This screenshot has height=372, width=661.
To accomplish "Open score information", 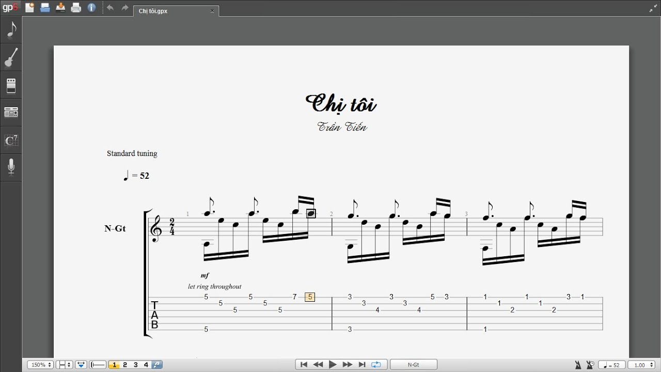I will (92, 8).
